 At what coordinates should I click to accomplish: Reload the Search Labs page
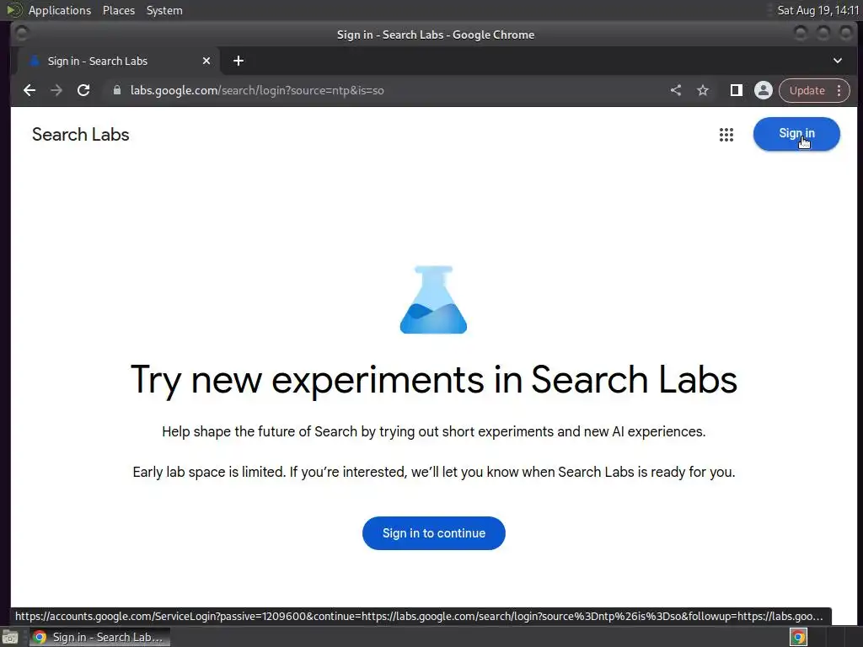pos(83,90)
